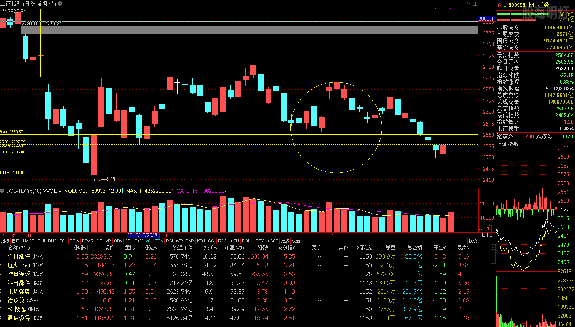Click the table scrollbar up arrow
This screenshot has height=327, width=575.
click(x=493, y=248)
